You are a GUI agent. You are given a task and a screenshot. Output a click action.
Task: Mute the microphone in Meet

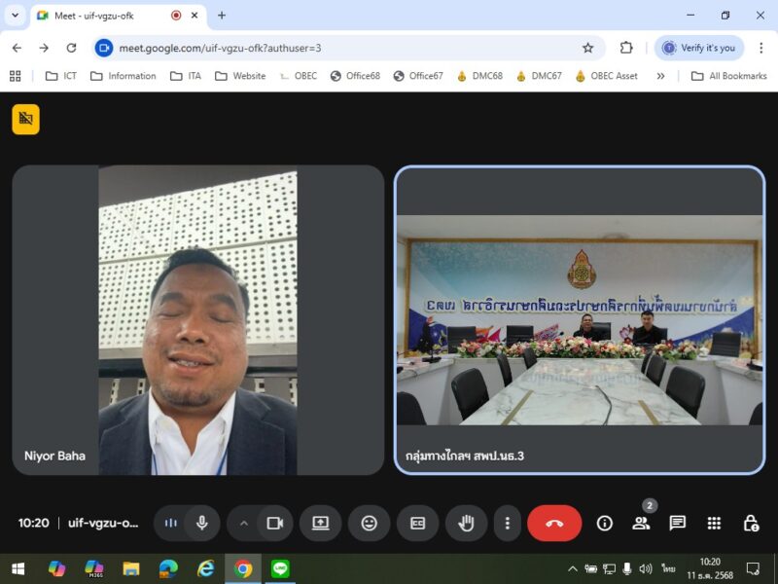(x=201, y=523)
